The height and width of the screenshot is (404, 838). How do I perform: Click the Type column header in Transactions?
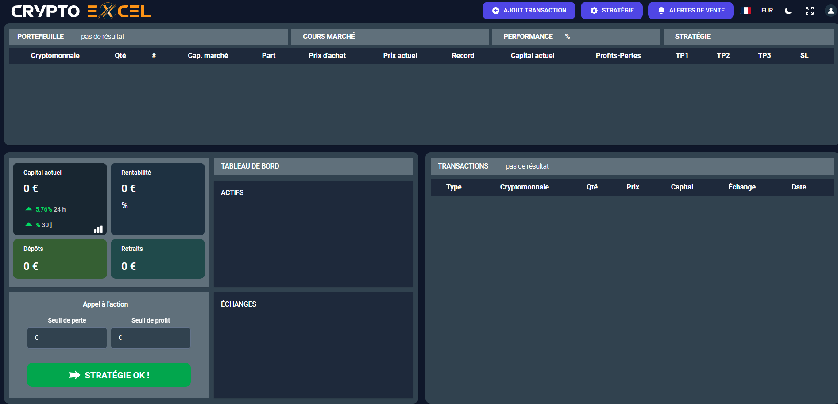click(454, 187)
